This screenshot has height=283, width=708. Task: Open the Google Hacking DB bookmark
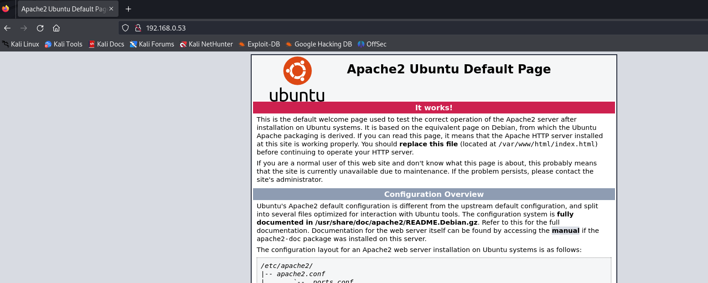click(x=319, y=44)
